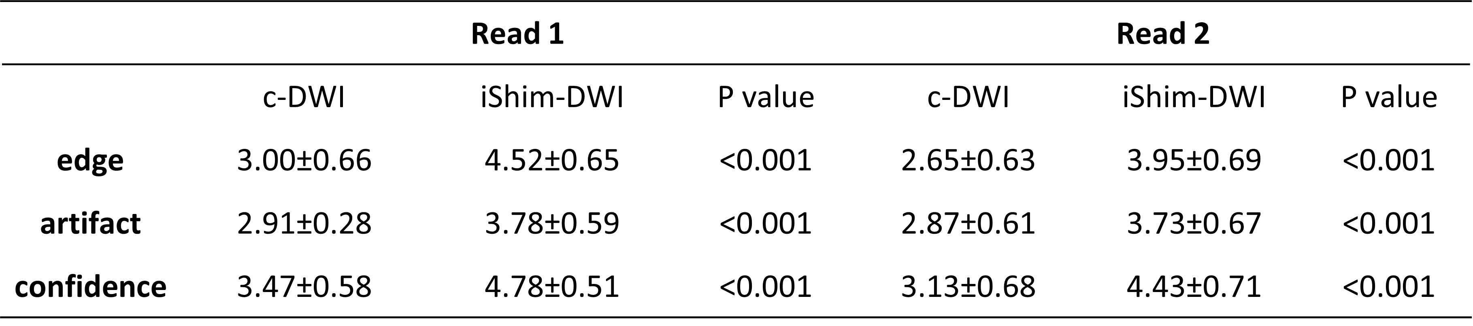1473x326 pixels.
Task: Select the c-DWI header under Read 1
Action: click(x=304, y=97)
